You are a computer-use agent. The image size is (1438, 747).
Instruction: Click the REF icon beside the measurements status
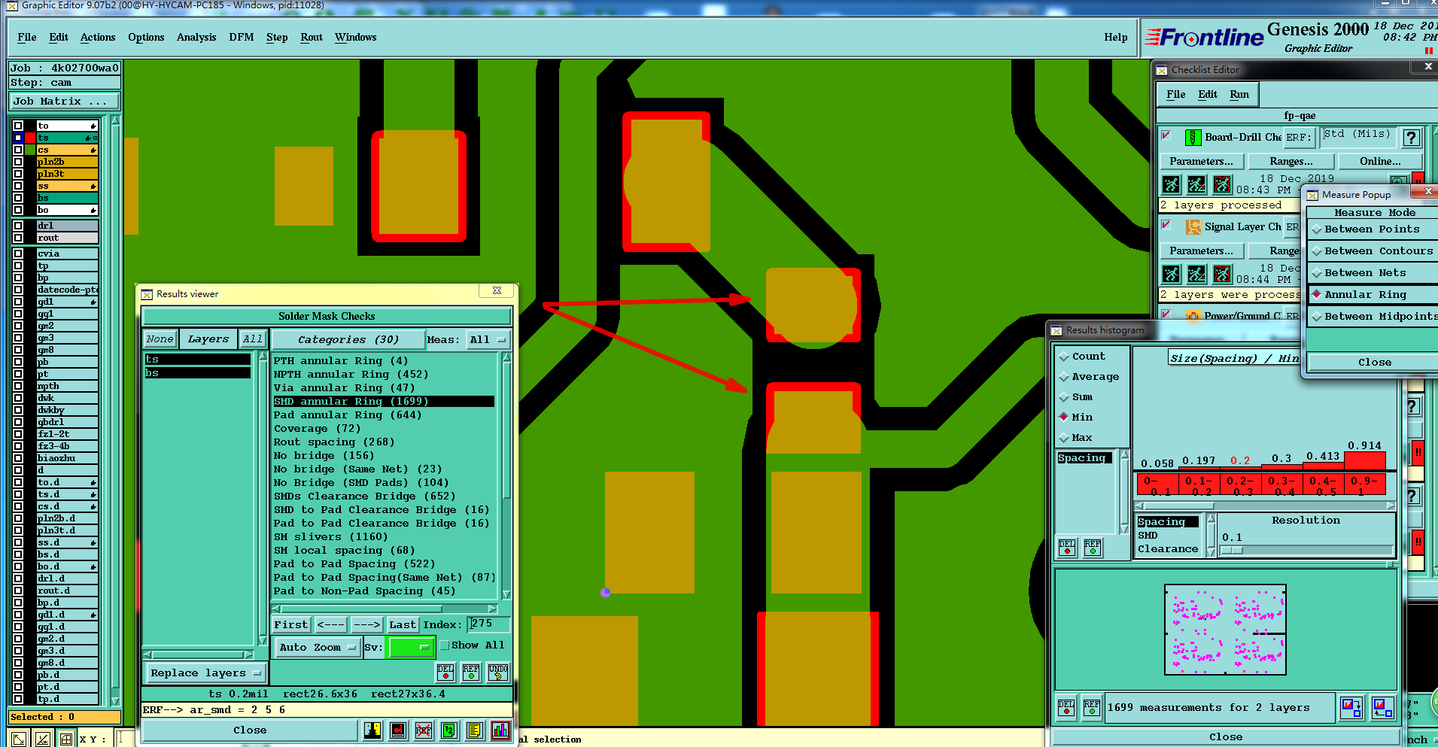pyautogui.click(x=1092, y=707)
